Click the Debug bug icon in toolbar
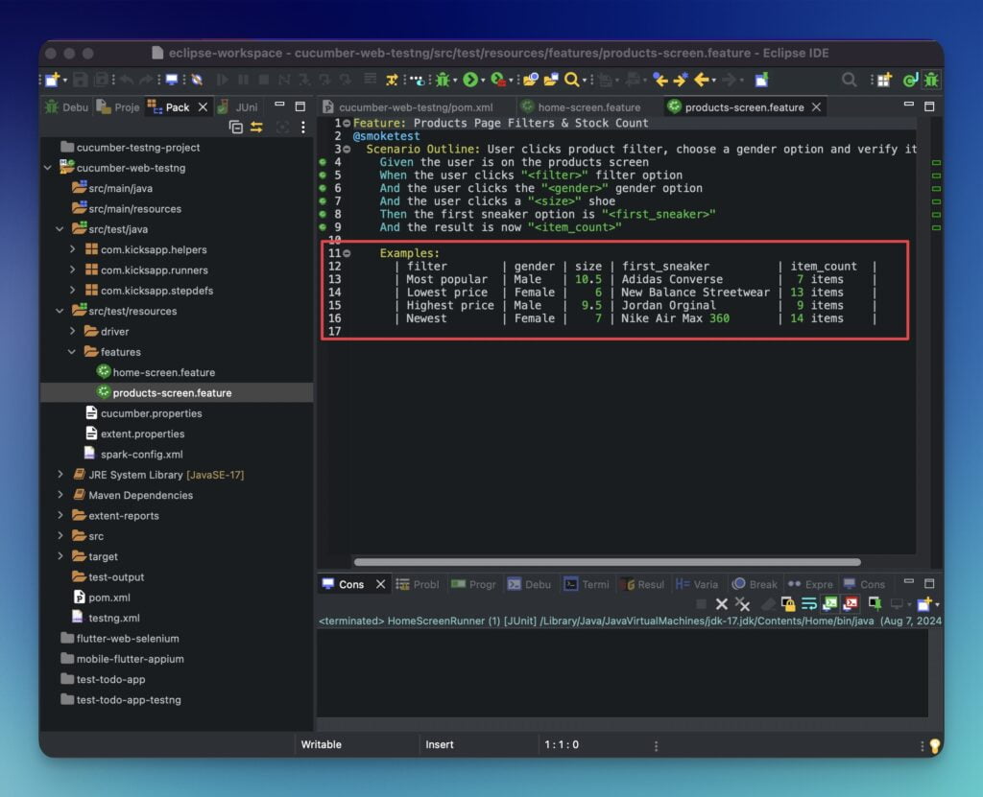 (x=443, y=80)
